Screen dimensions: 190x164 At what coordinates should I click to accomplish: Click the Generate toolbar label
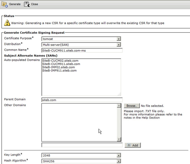15,4
